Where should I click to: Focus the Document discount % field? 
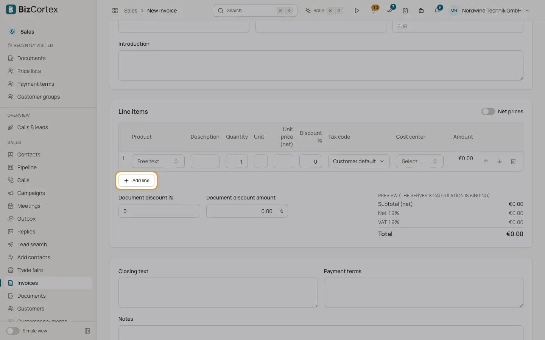coord(159,211)
